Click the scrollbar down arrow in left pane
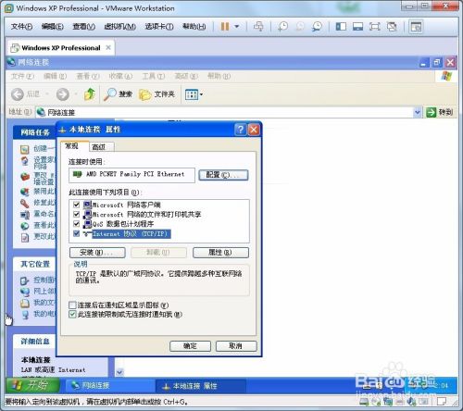Image resolution: width=463 pixels, height=411 pixels. [119, 372]
